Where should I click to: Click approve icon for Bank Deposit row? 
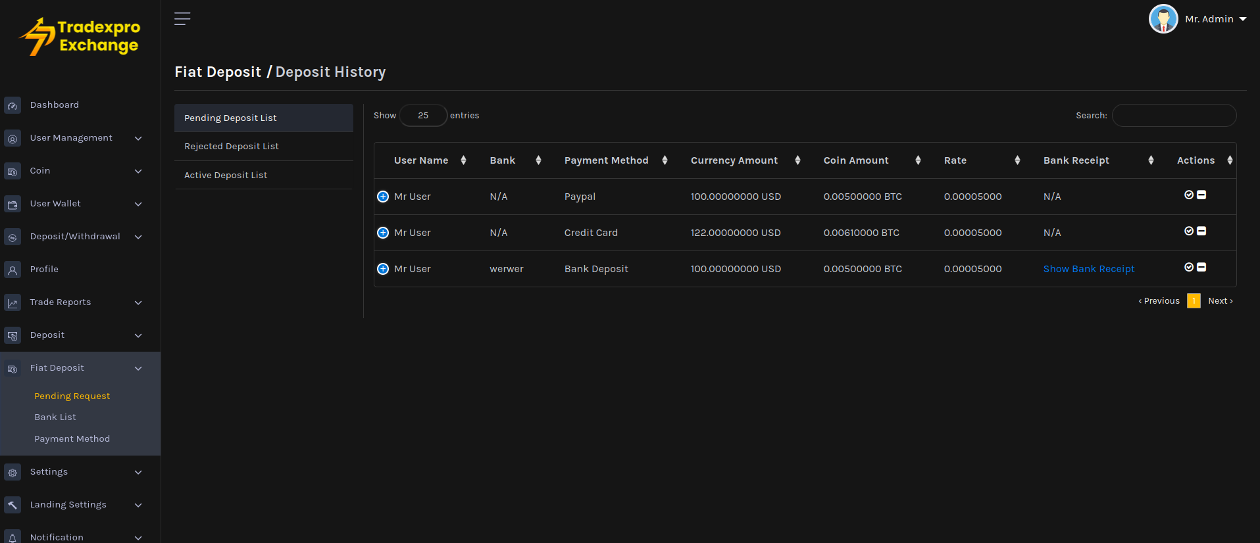click(x=1188, y=268)
